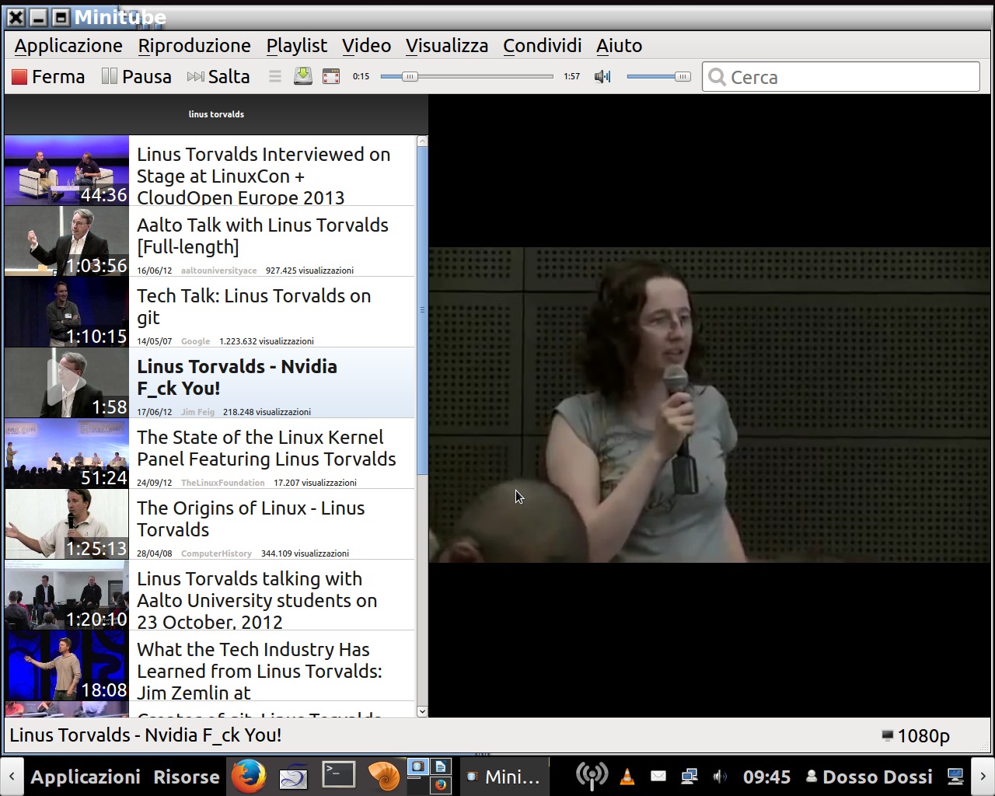Click the currently playing Nvidia video thumbnail

tap(67, 382)
